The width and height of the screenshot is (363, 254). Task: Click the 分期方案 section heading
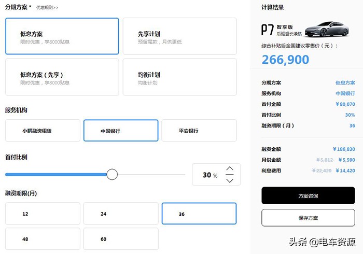coord(16,7)
